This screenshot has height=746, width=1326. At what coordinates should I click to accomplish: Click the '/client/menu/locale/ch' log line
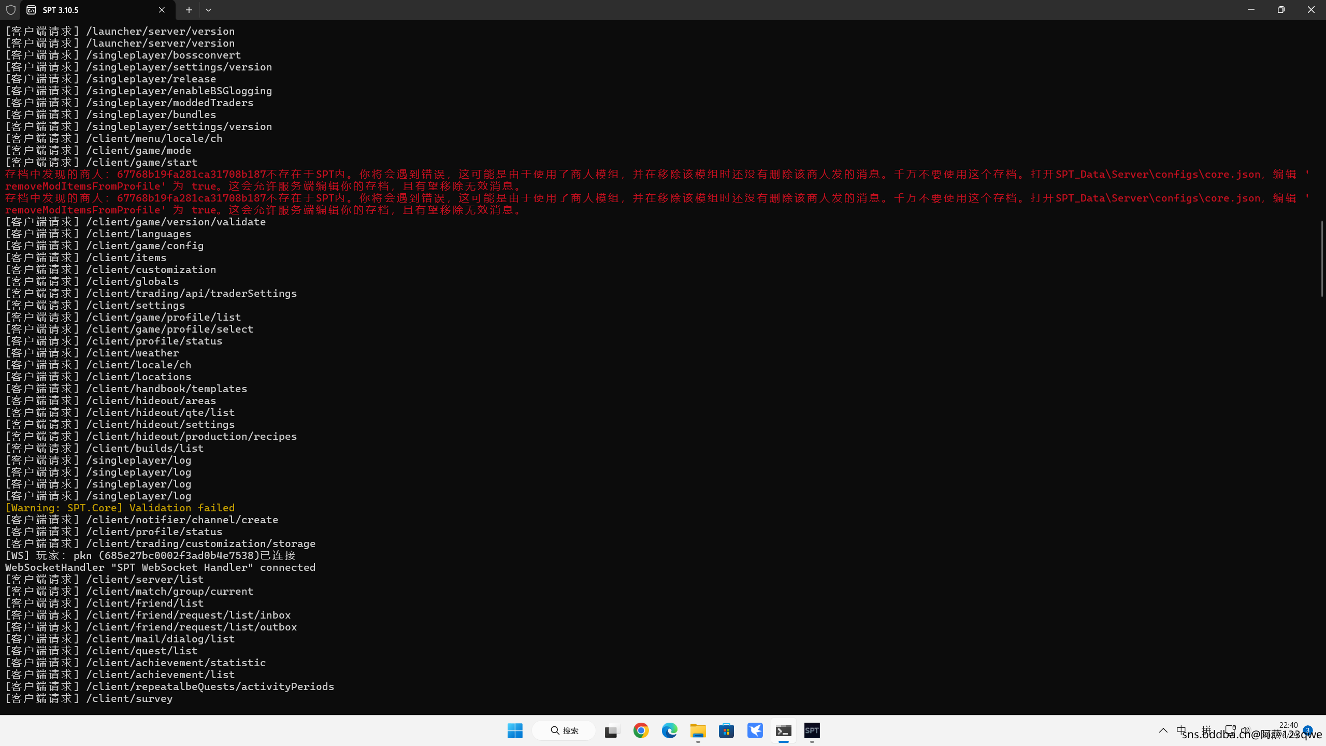pyautogui.click(x=114, y=138)
